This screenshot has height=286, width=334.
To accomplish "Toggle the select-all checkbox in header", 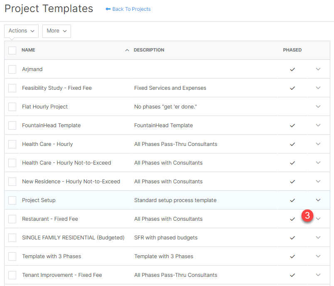I will pyautogui.click(x=12, y=51).
